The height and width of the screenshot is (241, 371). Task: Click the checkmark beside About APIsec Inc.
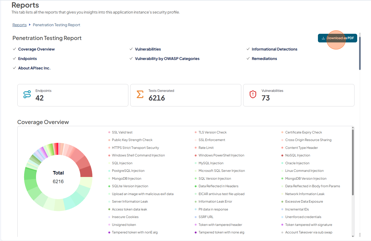click(x=14, y=68)
